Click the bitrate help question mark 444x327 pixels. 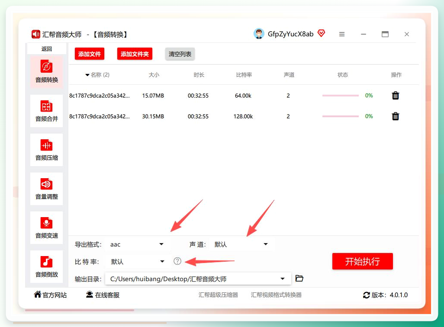[x=177, y=261]
